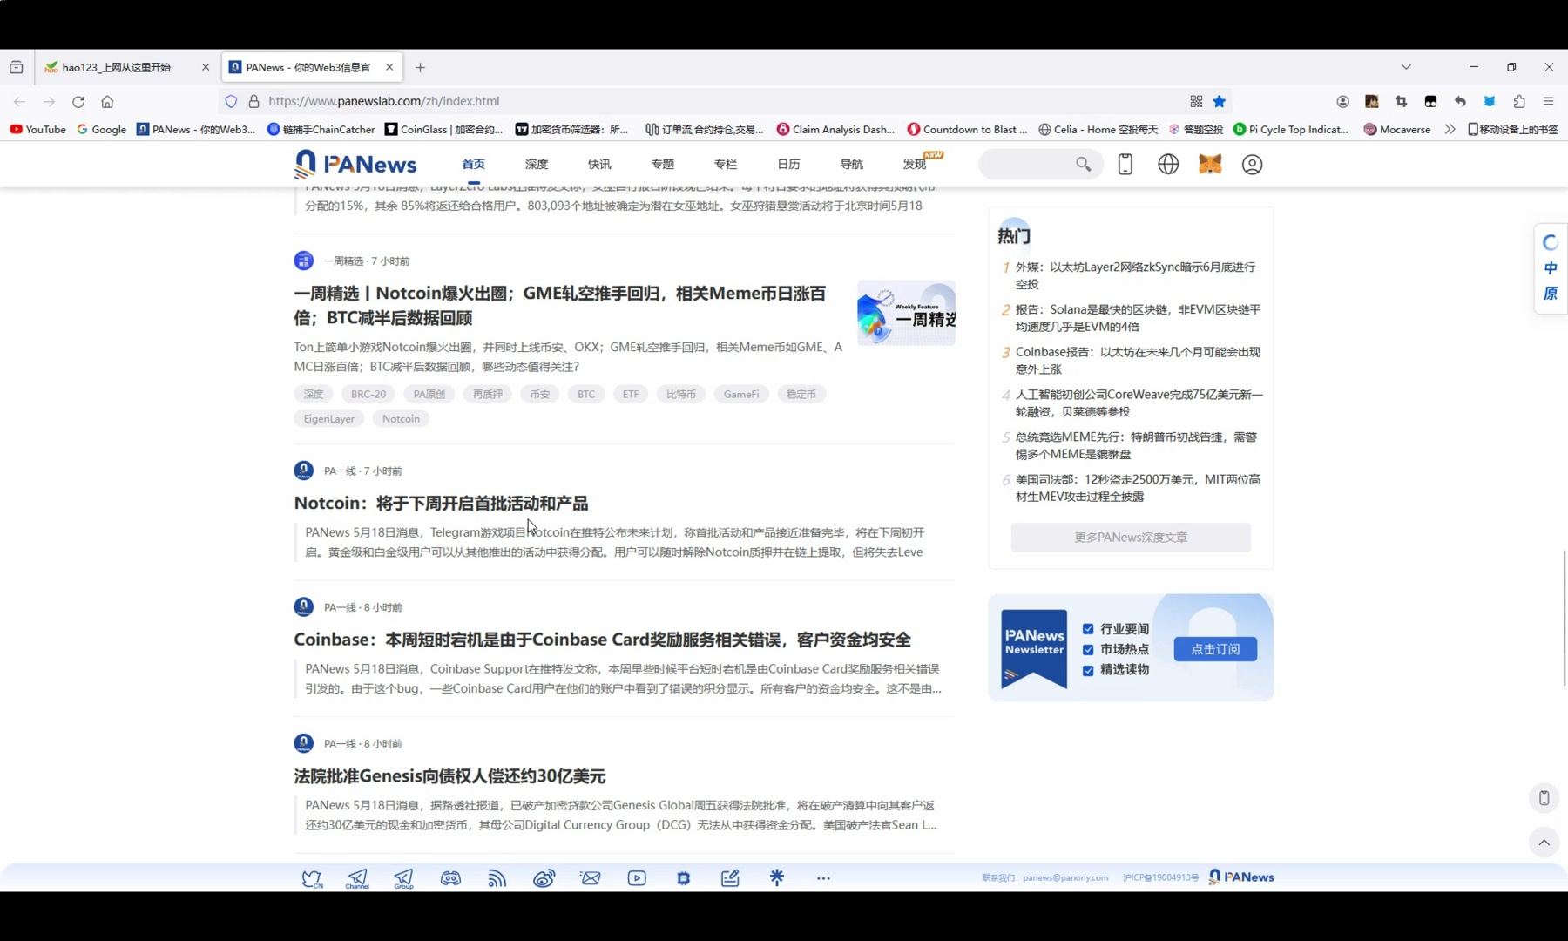This screenshot has width=1568, height=941.
Task: Click the Firefox account icon in toolbar
Action: [x=1342, y=101]
